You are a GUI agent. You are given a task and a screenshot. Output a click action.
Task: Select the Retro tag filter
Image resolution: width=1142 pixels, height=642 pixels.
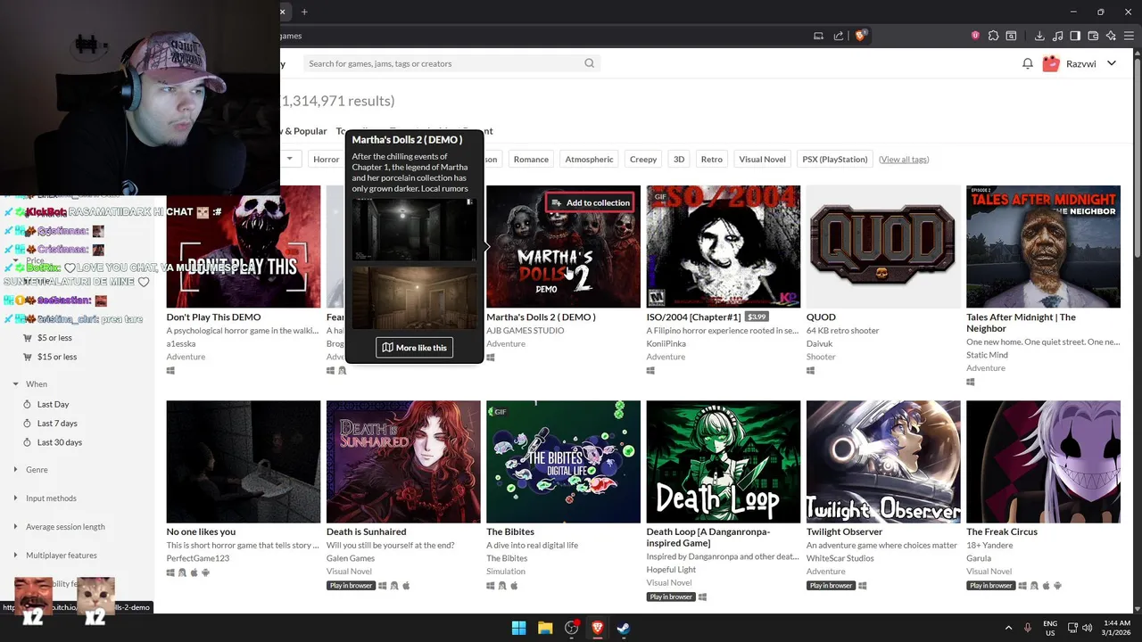(712, 159)
